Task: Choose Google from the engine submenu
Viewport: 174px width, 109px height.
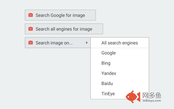Action: pos(108,53)
